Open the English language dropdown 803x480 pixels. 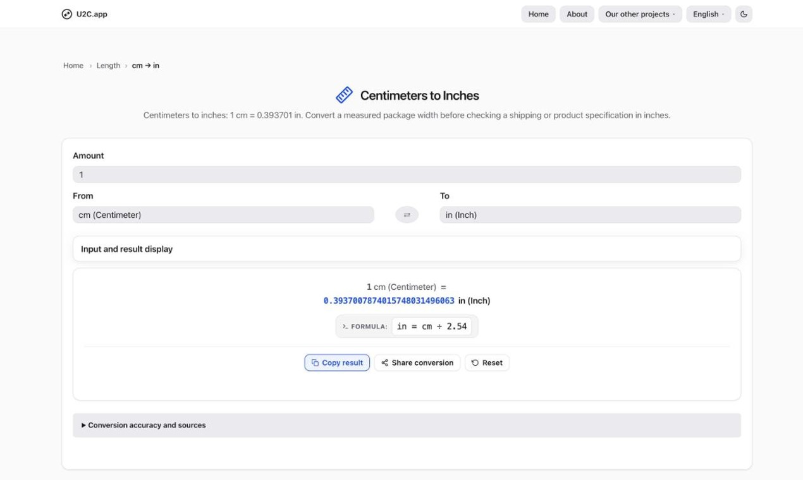click(708, 14)
